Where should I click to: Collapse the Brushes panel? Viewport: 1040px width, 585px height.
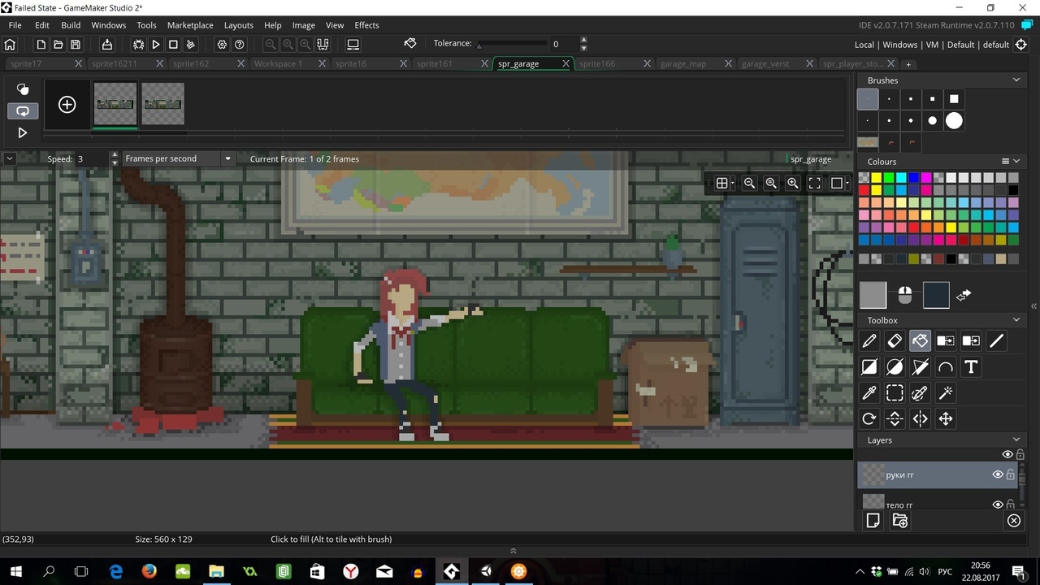click(1016, 80)
